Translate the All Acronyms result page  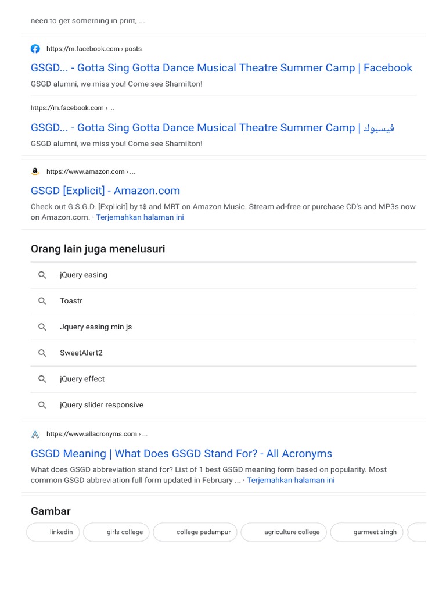(290, 480)
